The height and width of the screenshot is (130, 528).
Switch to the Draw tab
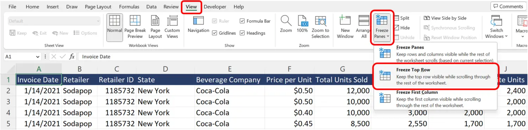point(72,7)
